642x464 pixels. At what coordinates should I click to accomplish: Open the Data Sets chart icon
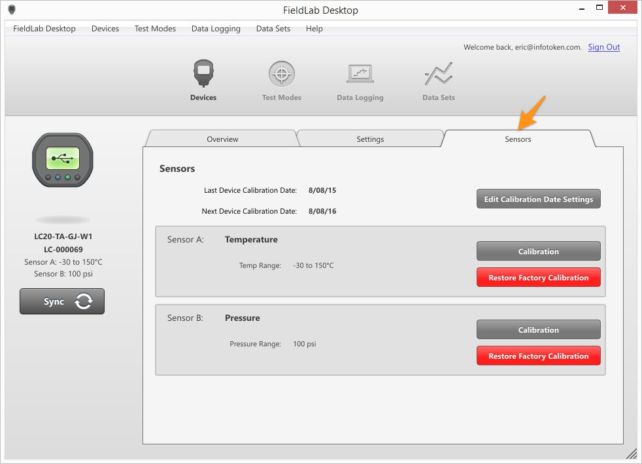439,74
